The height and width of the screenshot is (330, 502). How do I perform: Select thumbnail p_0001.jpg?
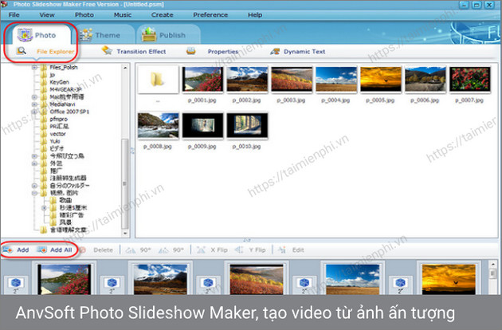click(202, 80)
